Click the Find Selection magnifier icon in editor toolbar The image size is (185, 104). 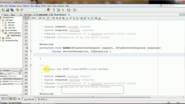53,18
